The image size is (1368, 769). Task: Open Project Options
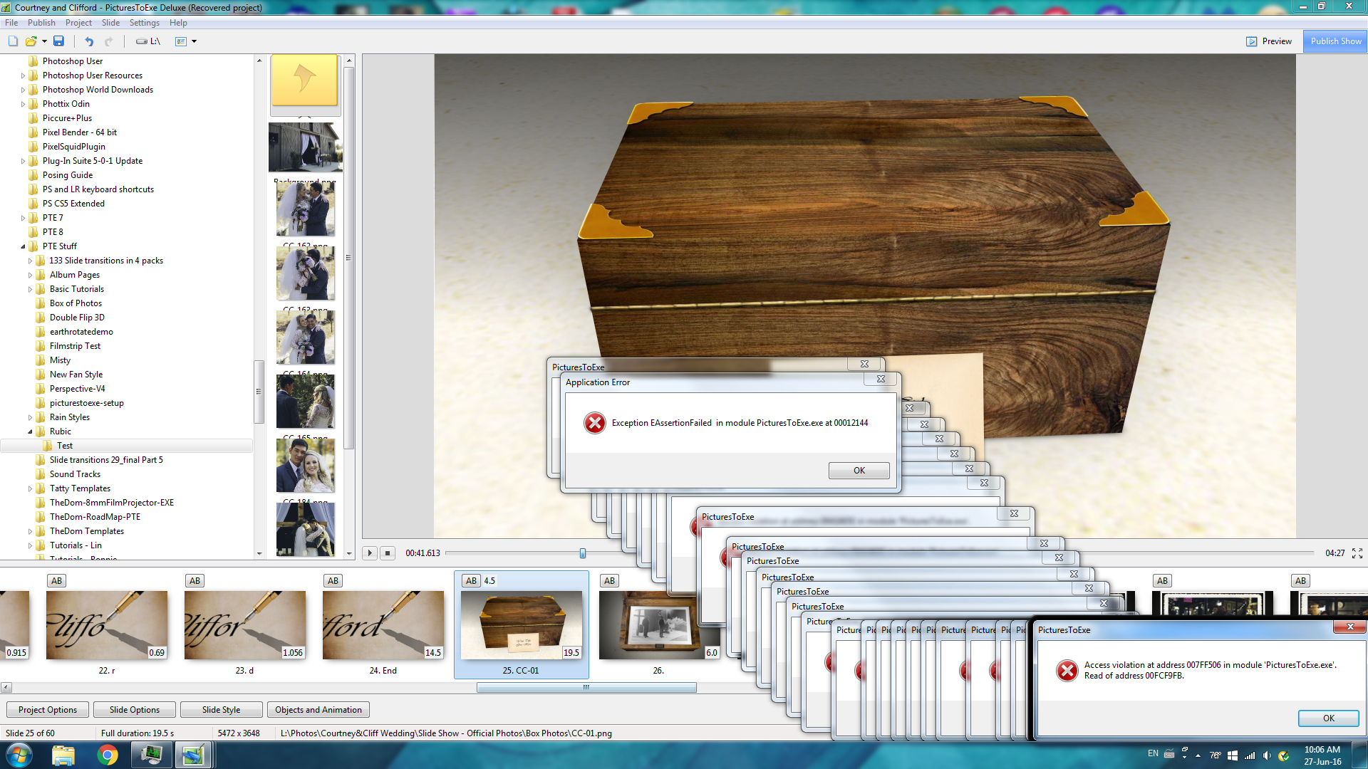pyautogui.click(x=48, y=710)
